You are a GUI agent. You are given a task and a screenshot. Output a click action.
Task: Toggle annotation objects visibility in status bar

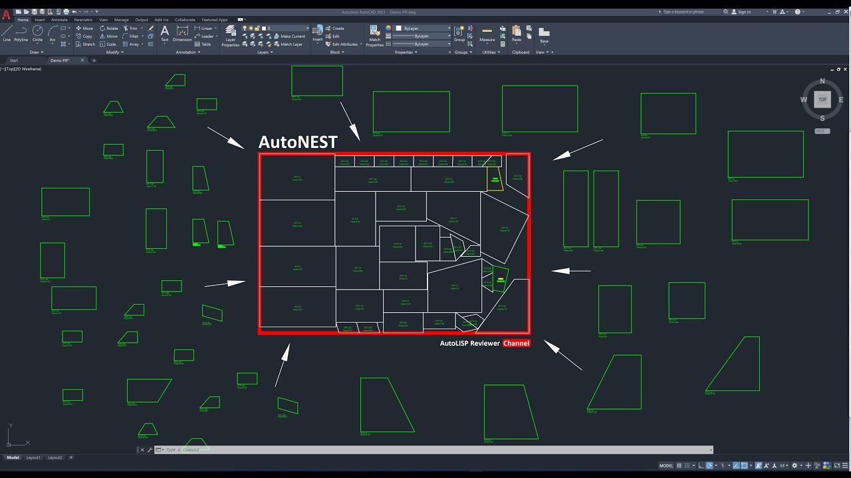point(758,465)
